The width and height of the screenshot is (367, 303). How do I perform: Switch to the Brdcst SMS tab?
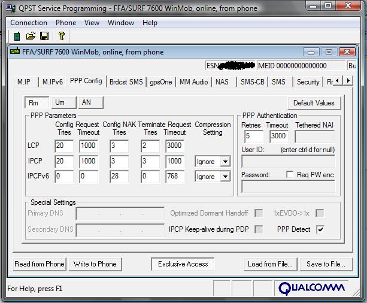click(x=126, y=81)
